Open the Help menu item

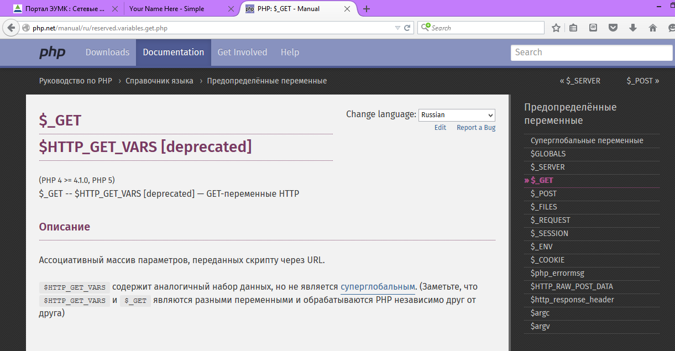pos(290,53)
